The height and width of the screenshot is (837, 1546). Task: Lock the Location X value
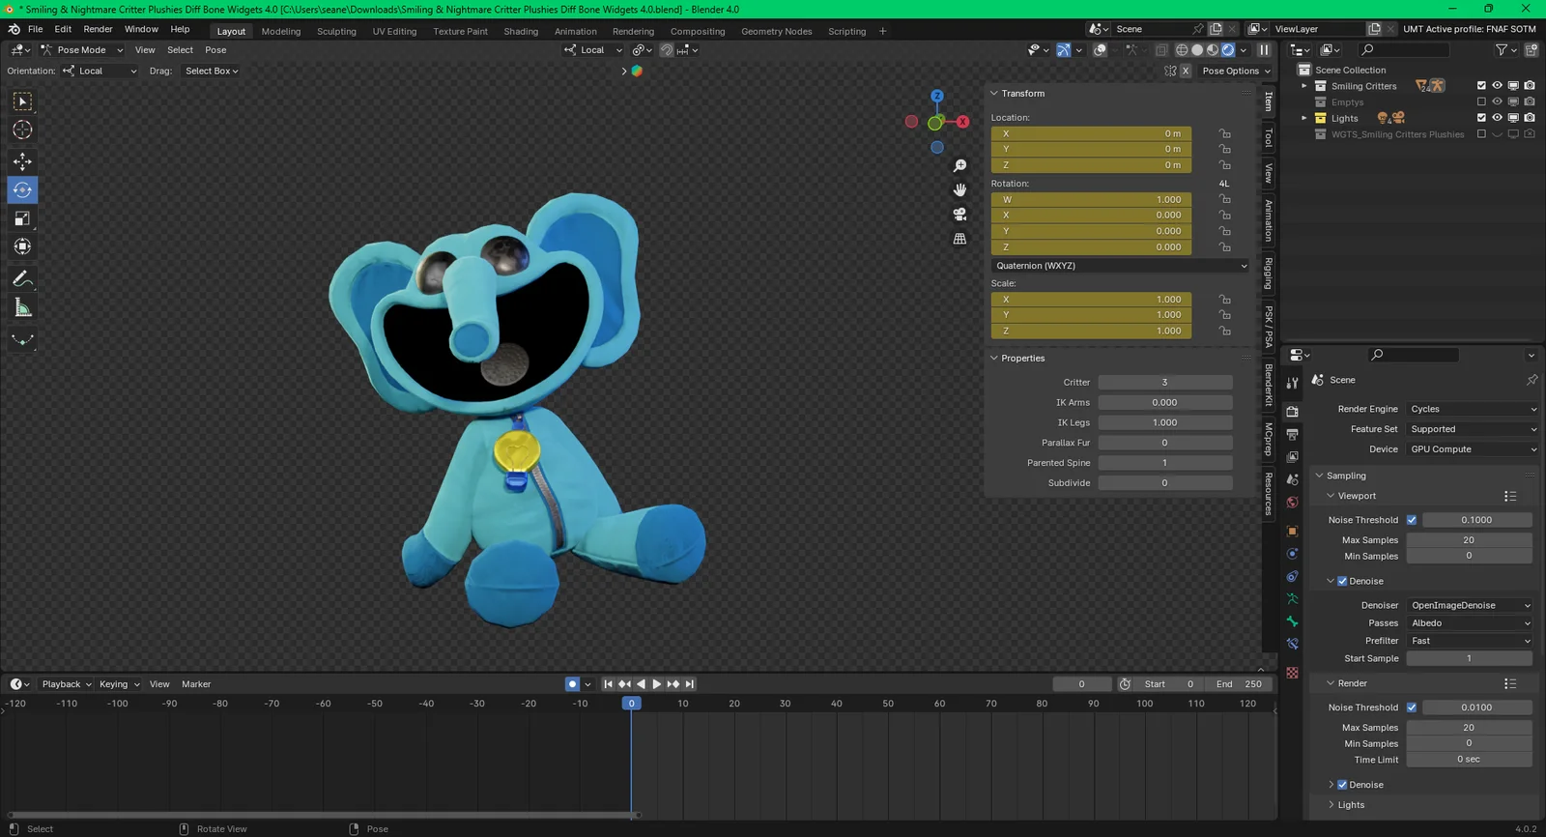pos(1224,133)
